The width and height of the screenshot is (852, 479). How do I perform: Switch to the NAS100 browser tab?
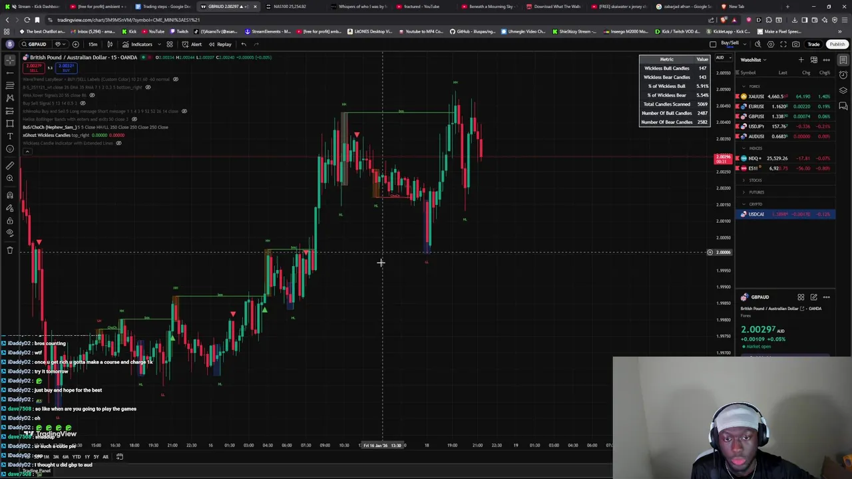(x=289, y=7)
